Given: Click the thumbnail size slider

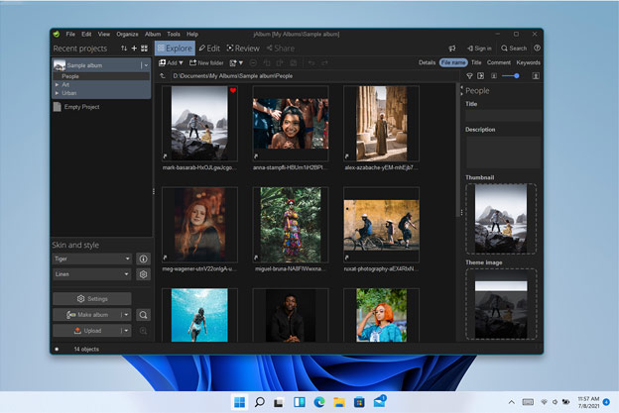Looking at the screenshot, I should [509, 76].
